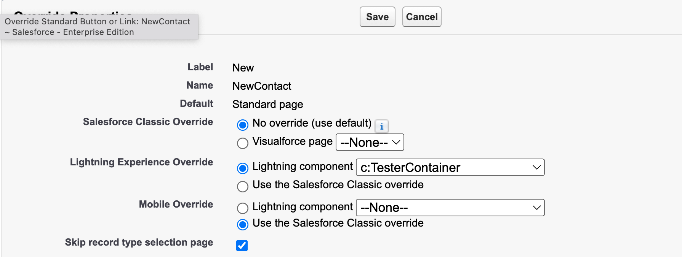This screenshot has height=257, width=682.
Task: Click the Standard page default value
Action: pyautogui.click(x=267, y=105)
